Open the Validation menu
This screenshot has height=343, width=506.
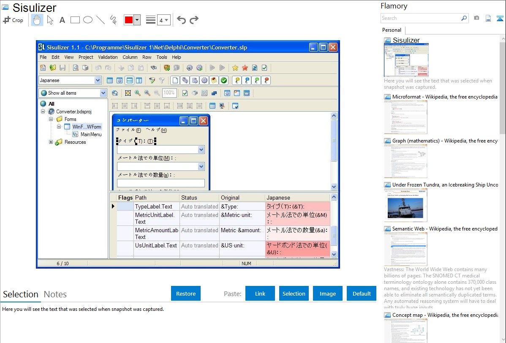108,57
